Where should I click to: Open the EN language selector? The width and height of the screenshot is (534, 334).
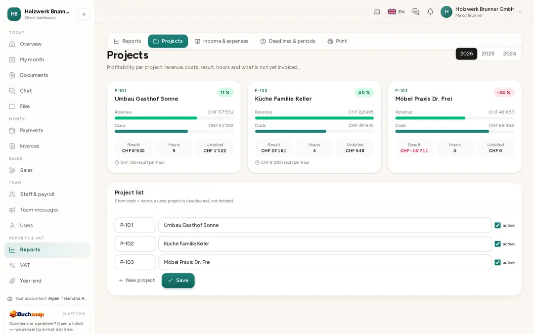coord(396,12)
